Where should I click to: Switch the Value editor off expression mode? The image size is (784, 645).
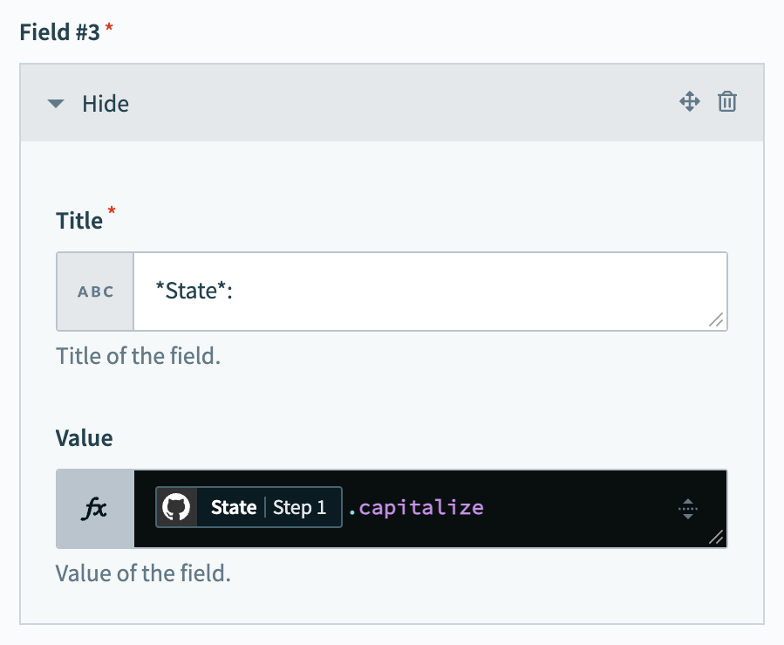(94, 509)
